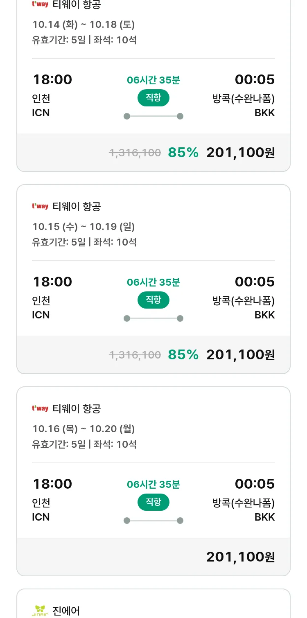Tap the 진에어 airline name
This screenshot has width=307, height=618.
[66, 611]
